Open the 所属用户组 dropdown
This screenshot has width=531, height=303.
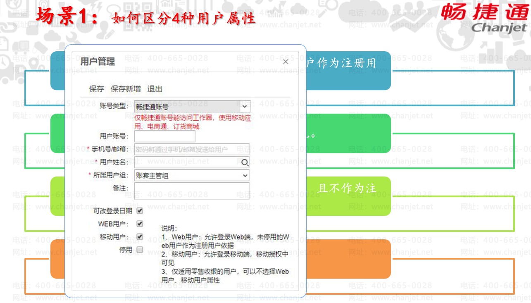(x=192, y=175)
